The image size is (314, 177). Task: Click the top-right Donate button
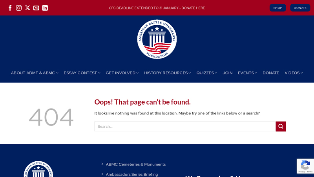tap(300, 8)
